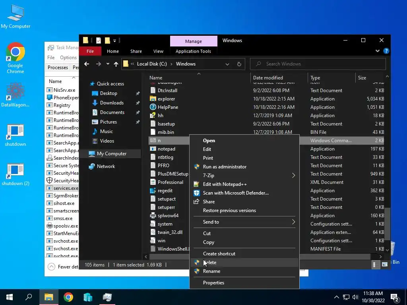Image resolution: width=407 pixels, height=305 pixels.
Task: Switch to large icons view layout
Action: pos(385,264)
